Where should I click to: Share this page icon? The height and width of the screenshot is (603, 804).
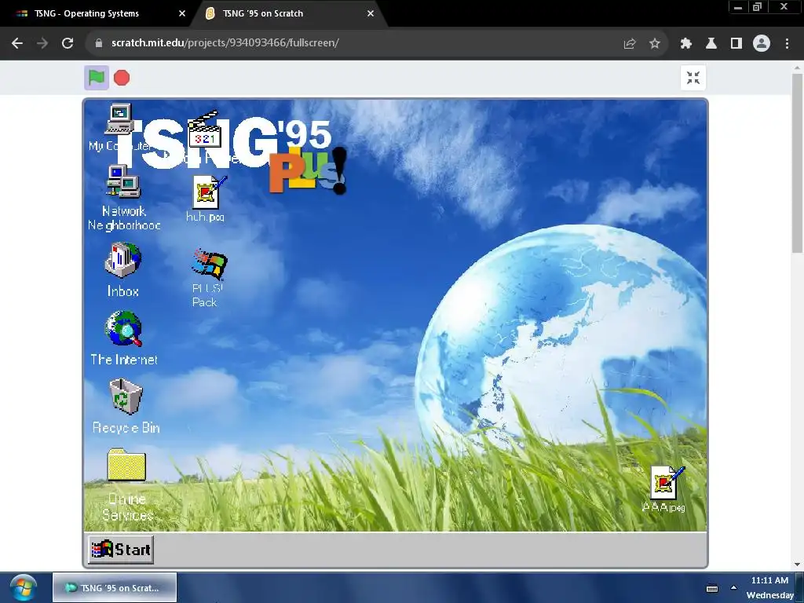point(629,44)
